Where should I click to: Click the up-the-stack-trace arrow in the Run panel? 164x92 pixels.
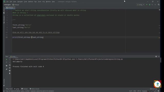pos(10,60)
